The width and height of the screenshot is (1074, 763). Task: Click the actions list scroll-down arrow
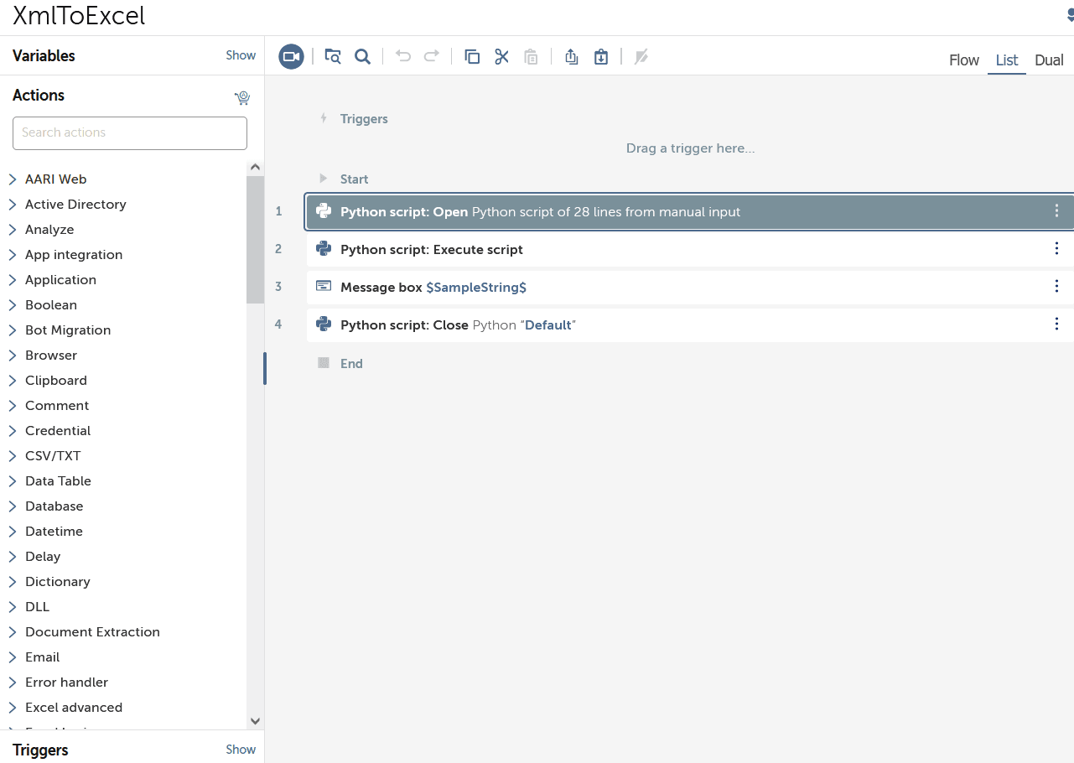click(256, 721)
